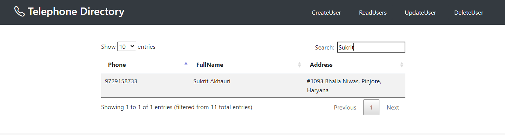
Task: Click the Previous pagination button
Action: coord(345,108)
